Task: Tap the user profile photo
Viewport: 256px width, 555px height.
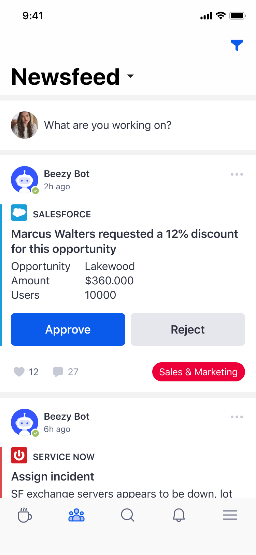Action: 25,125
